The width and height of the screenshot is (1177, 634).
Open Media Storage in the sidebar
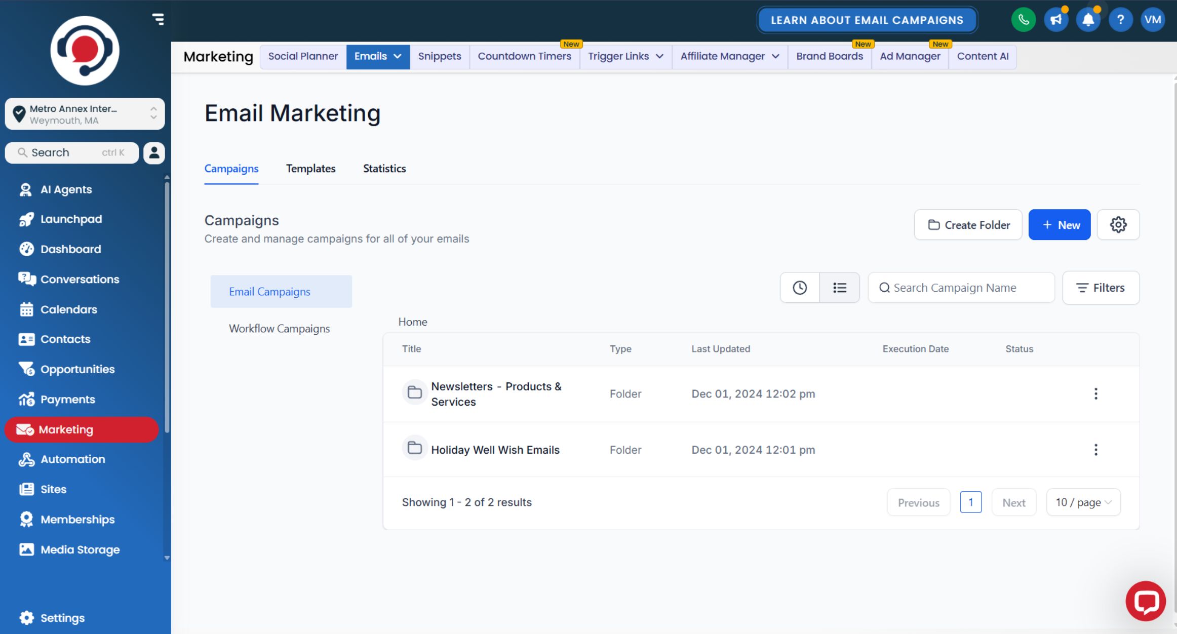click(80, 549)
